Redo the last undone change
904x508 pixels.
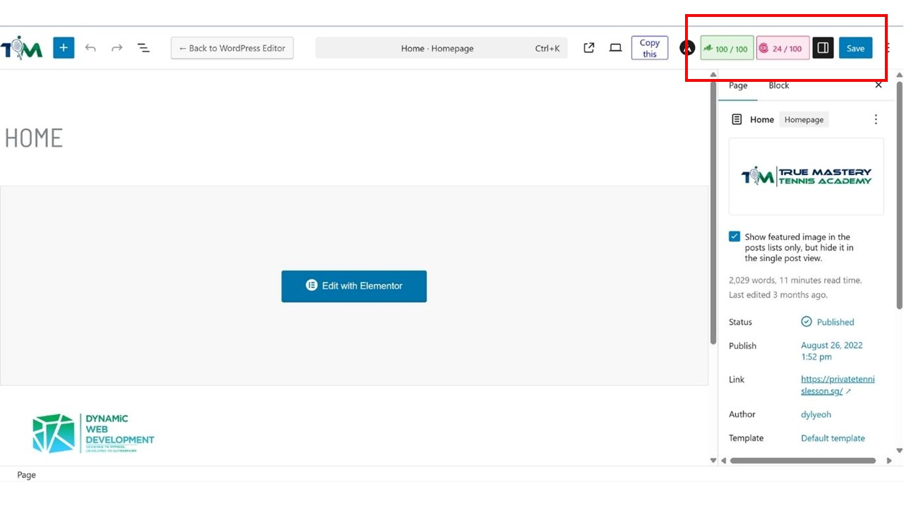pos(117,48)
